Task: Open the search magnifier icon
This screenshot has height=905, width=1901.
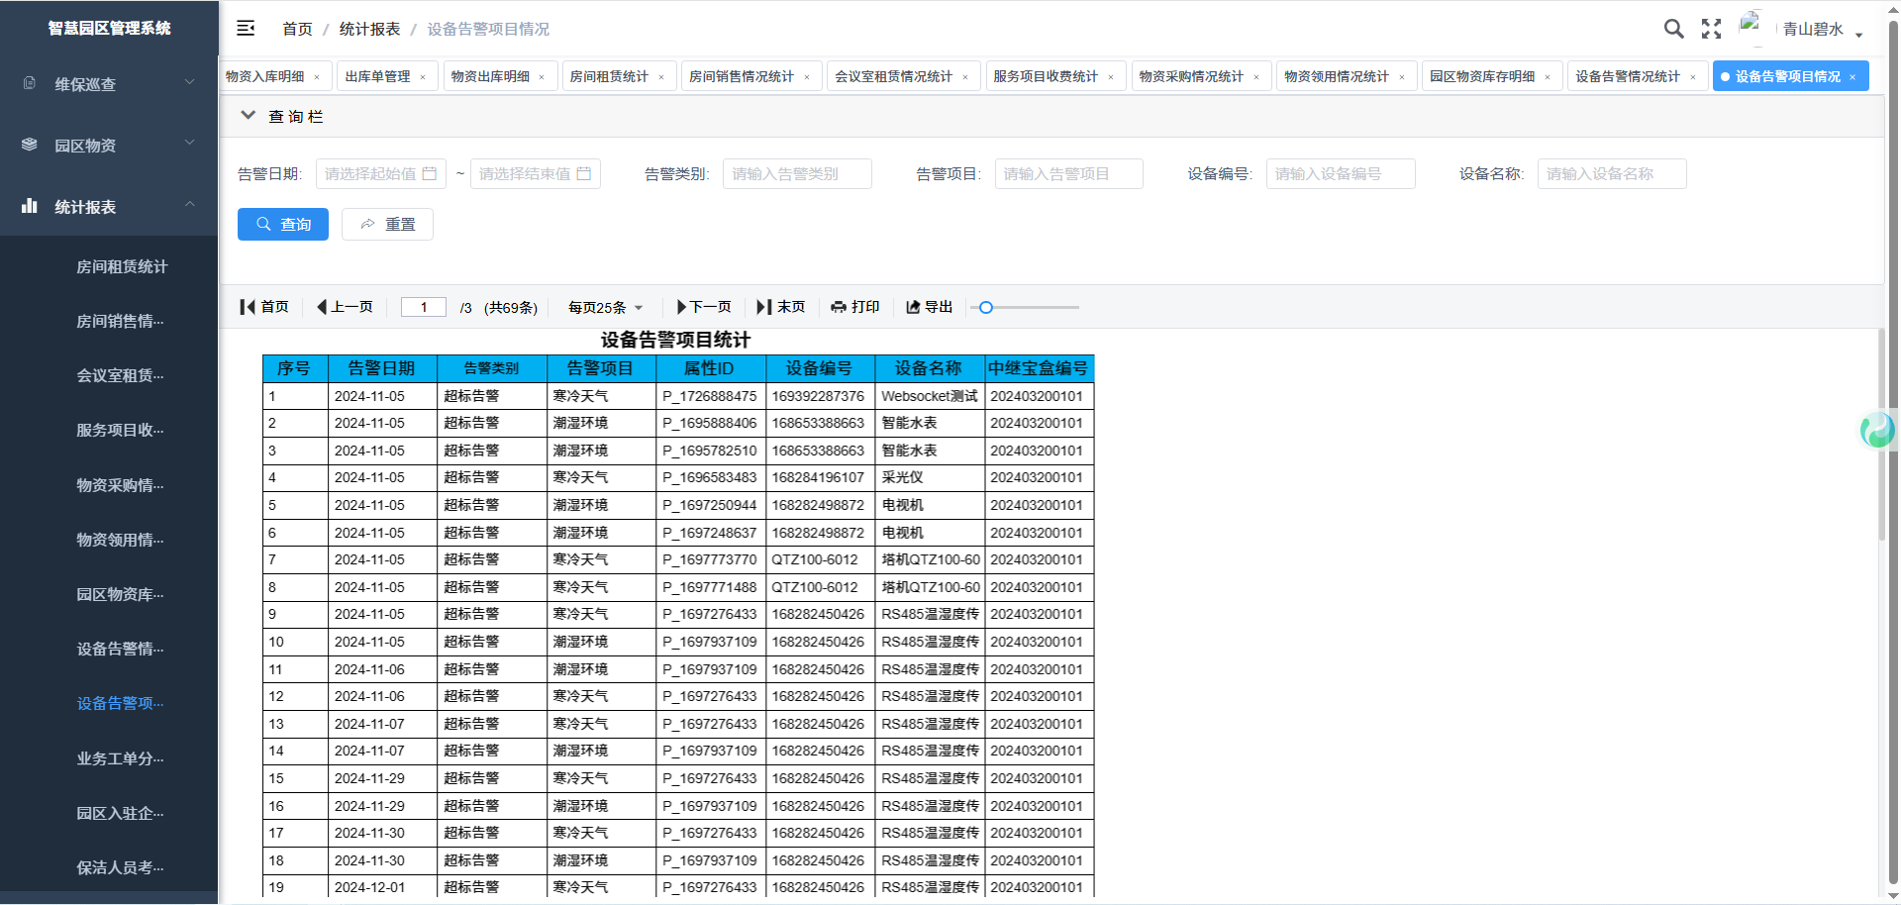Action: pyautogui.click(x=1673, y=29)
